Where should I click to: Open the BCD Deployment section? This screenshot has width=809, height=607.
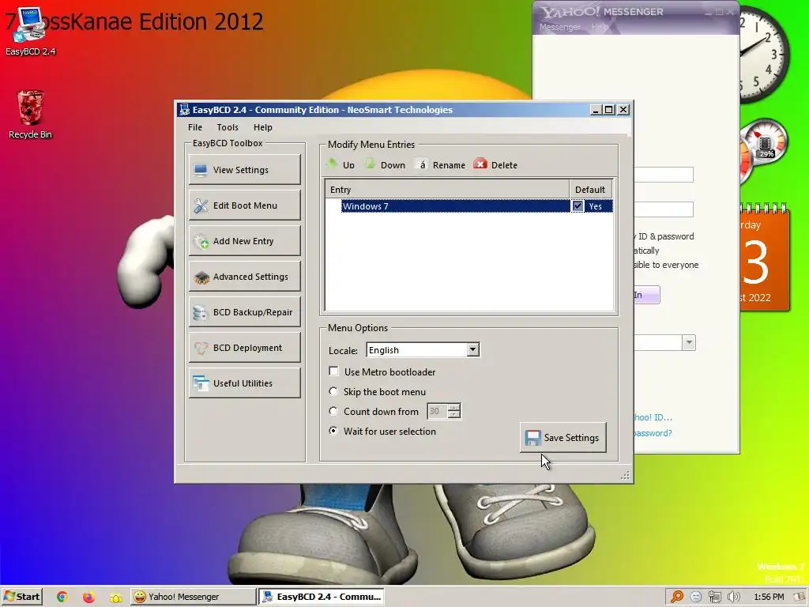[245, 348]
